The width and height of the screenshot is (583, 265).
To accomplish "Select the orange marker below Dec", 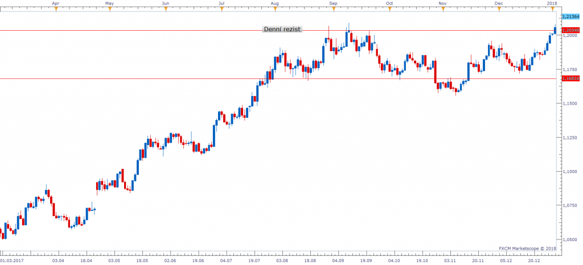I will (x=499, y=9).
